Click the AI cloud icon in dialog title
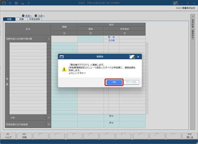The image size is (198, 144). click(x=132, y=56)
